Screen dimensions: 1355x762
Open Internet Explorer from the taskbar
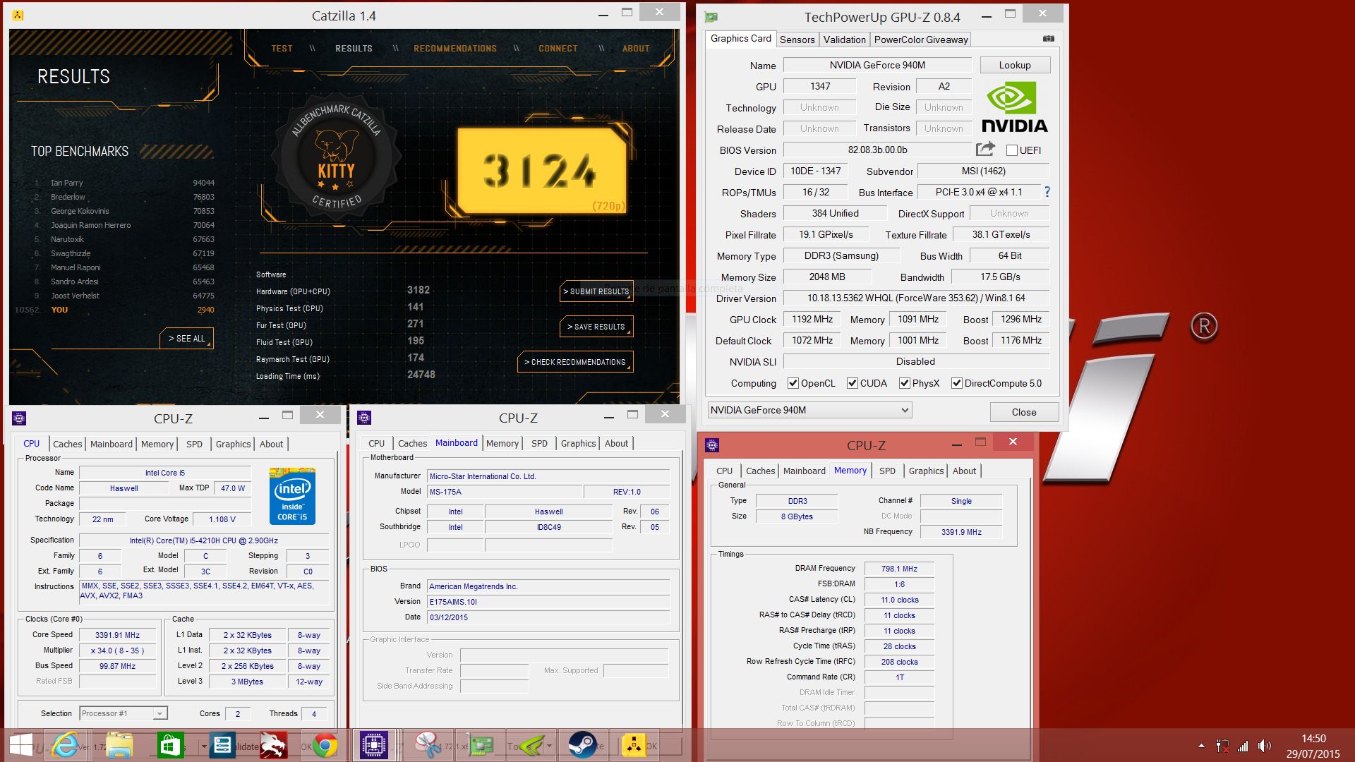tap(66, 745)
